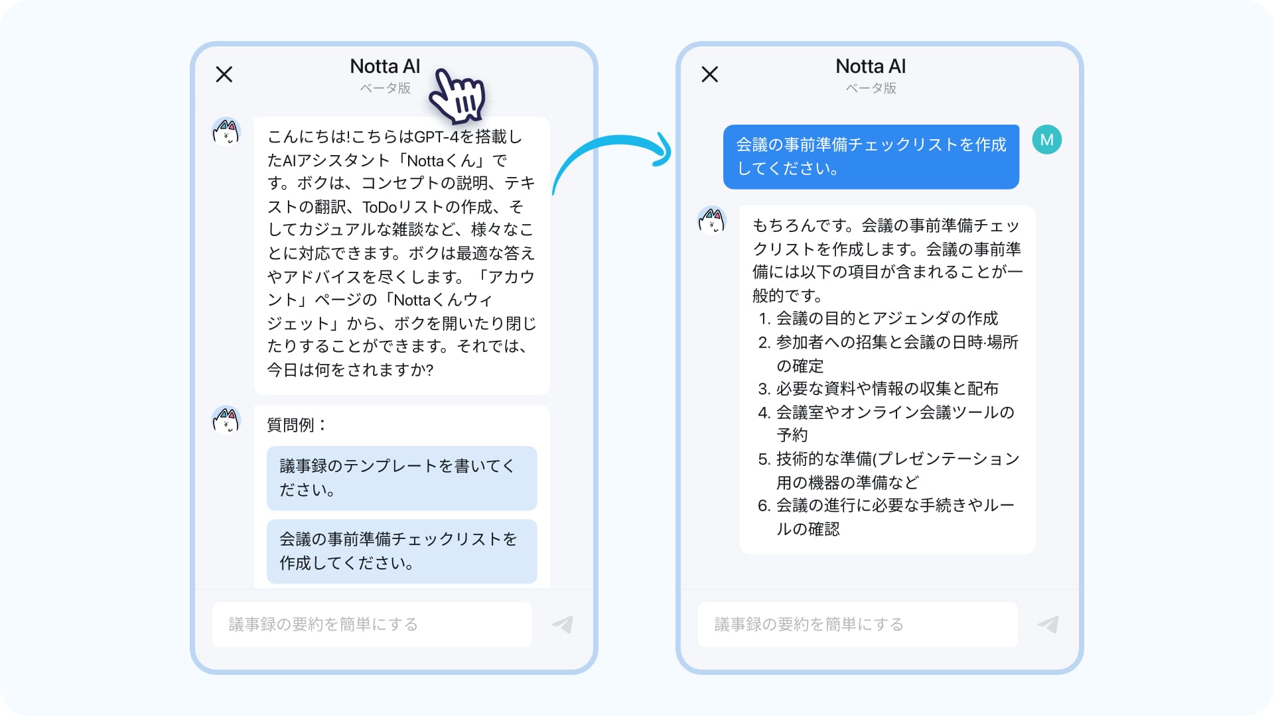This screenshot has height=716, width=1274.
Task: Click the Notta-kun avatar beside the greeting message
Action: [226, 131]
